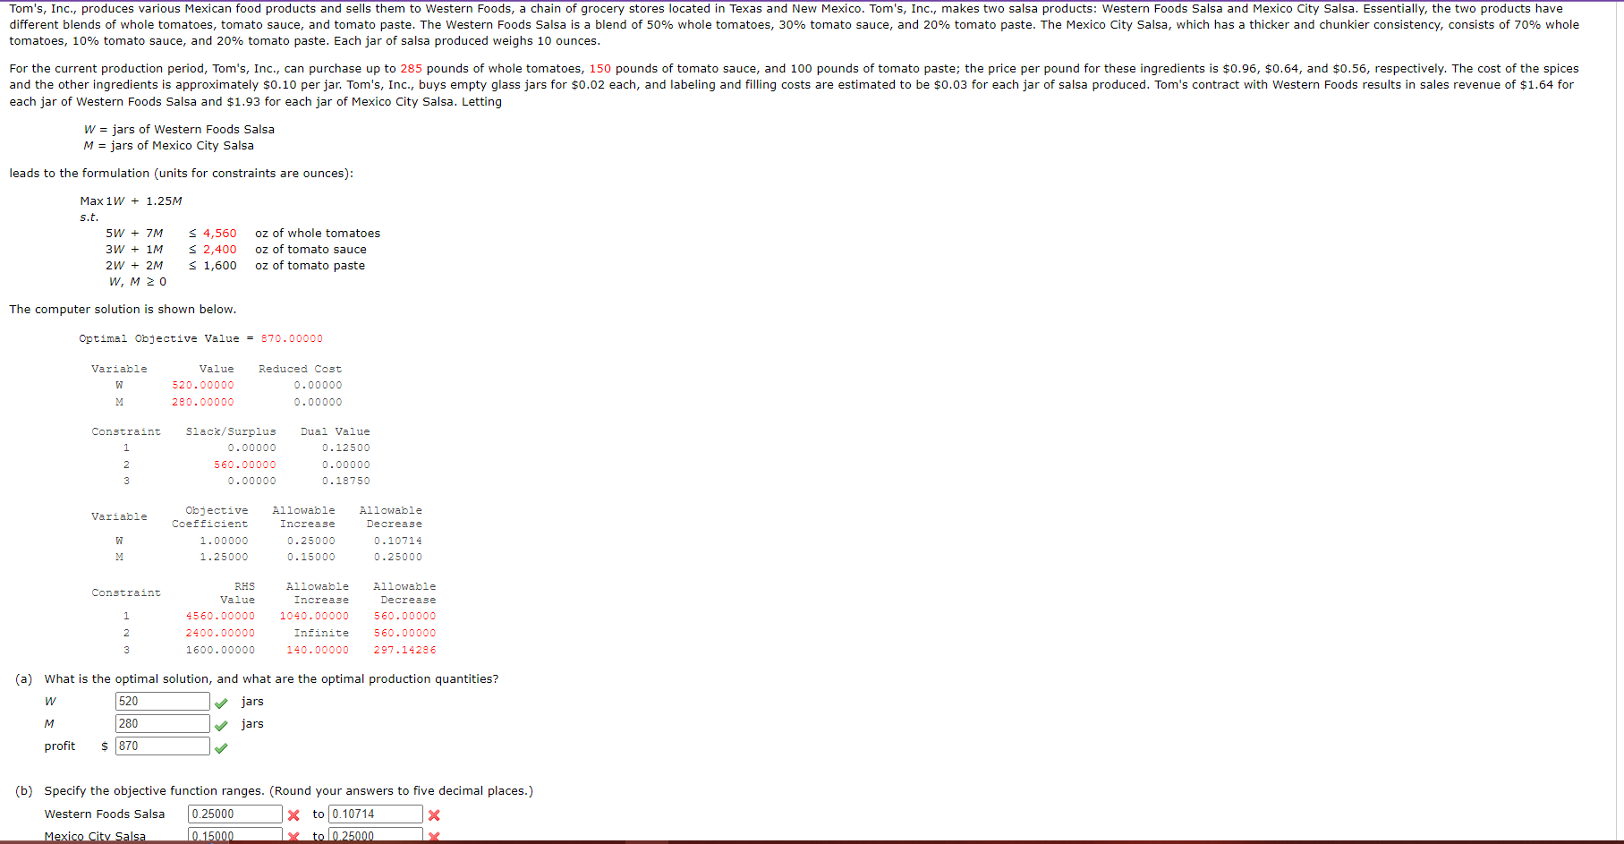
Task: Click the 'Reduced Cost' column header
Action: coord(300,370)
